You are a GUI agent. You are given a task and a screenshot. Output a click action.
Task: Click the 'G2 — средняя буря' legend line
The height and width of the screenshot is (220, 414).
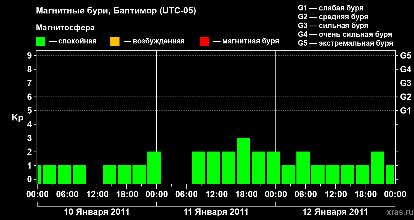pyautogui.click(x=333, y=17)
